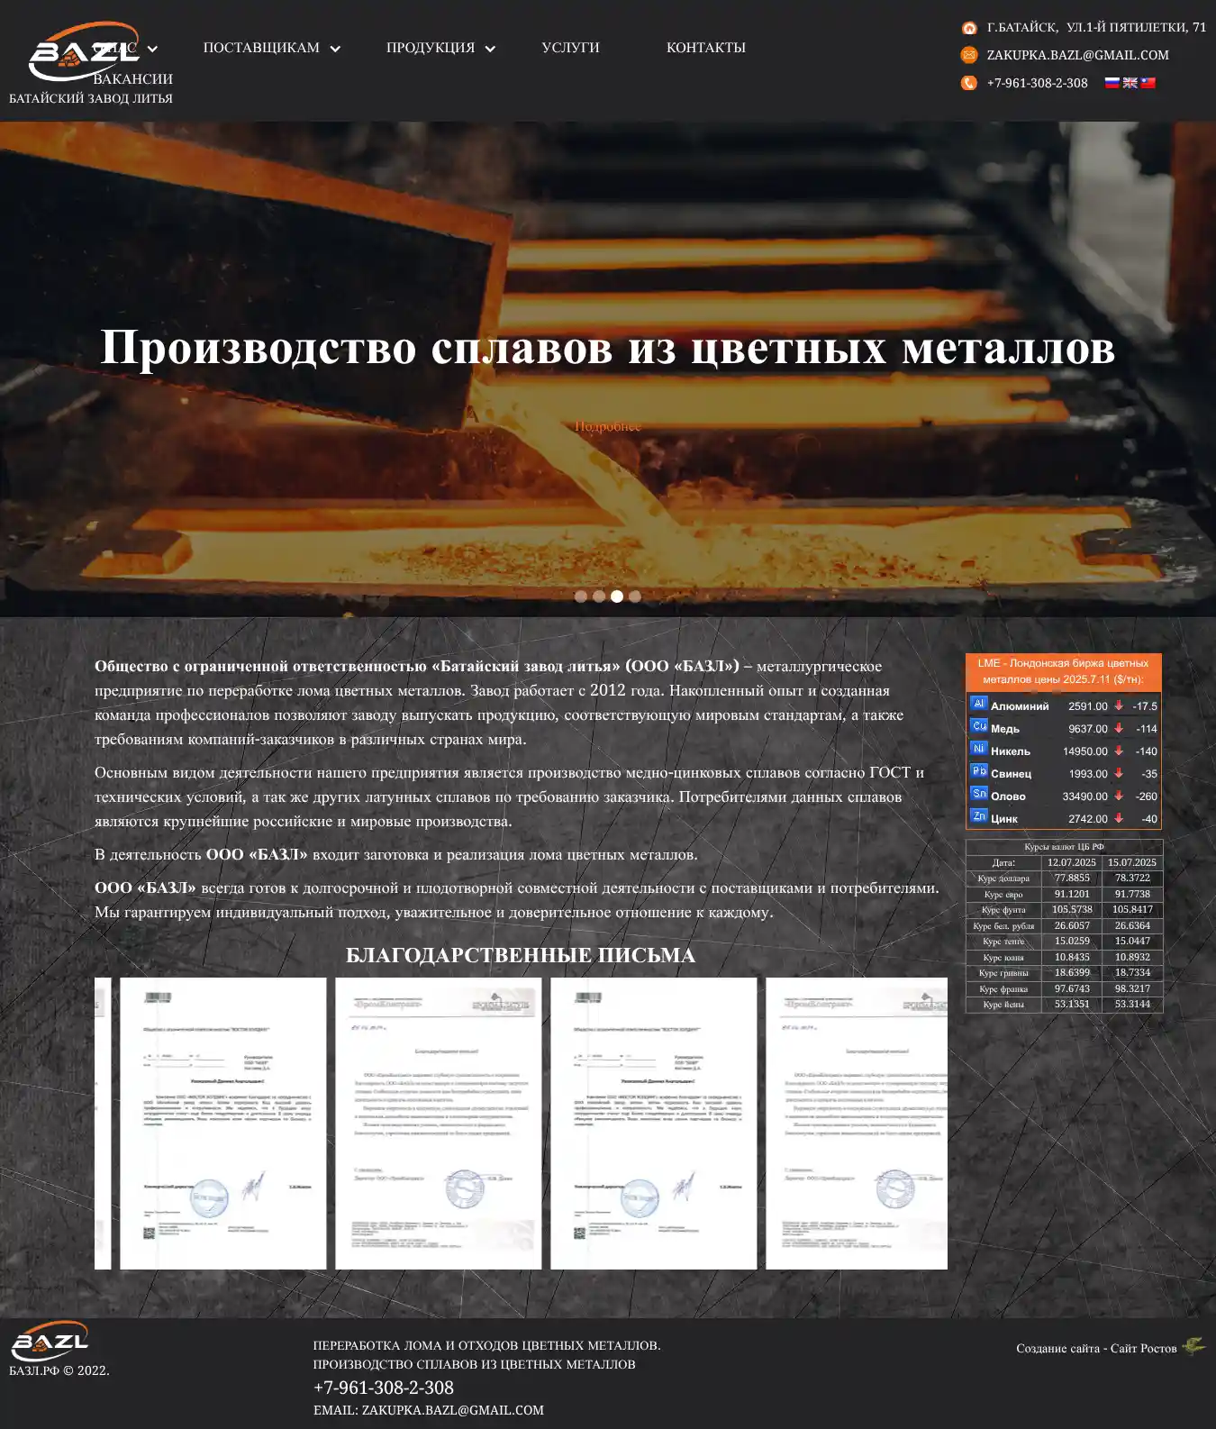The height and width of the screenshot is (1429, 1216).
Task: Click the Zn zinc element icon
Action: point(978,816)
